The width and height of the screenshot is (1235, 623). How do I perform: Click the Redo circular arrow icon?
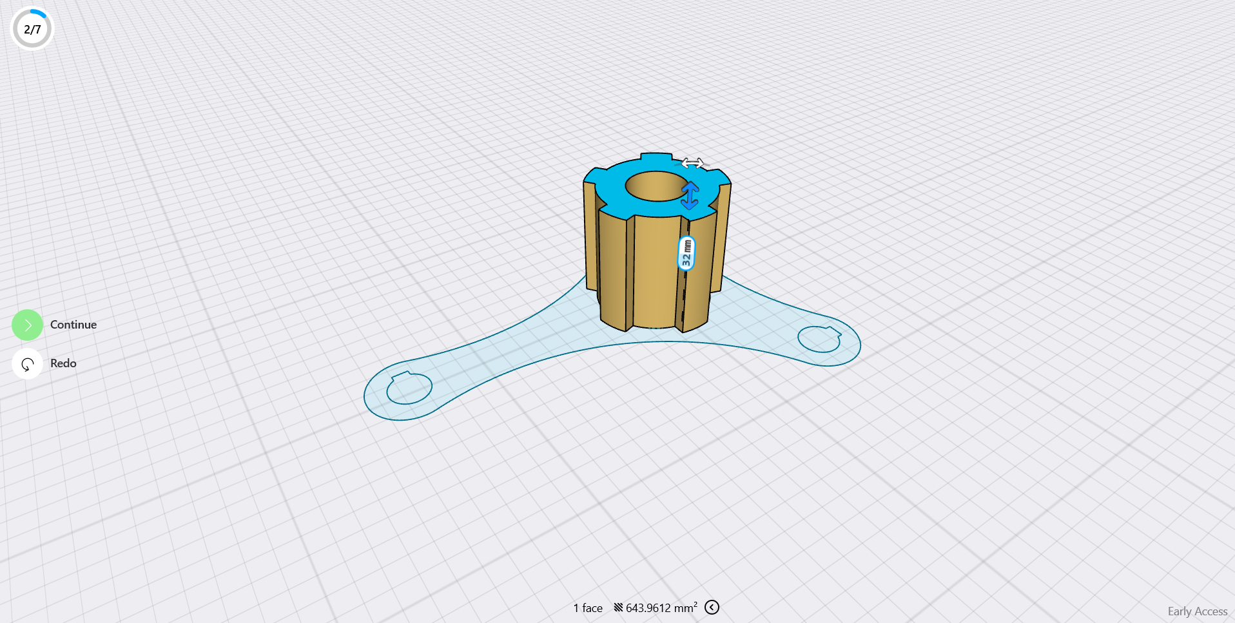[27, 364]
